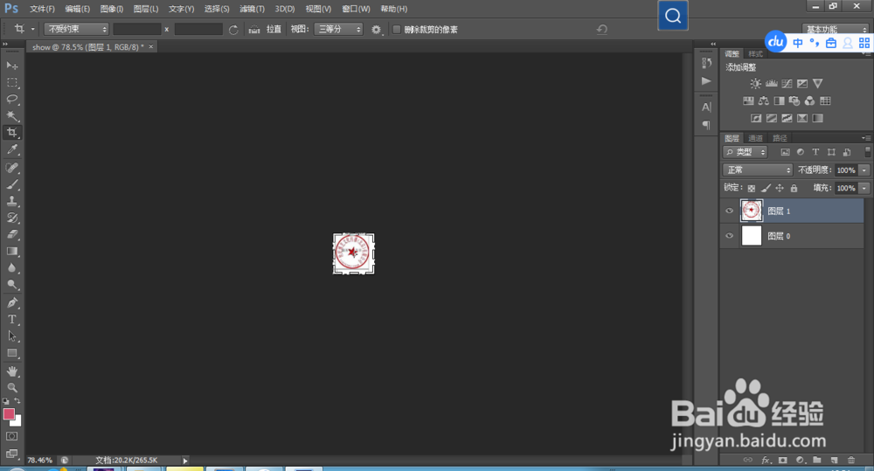Switch to the 路径 tab
The height and width of the screenshot is (471, 874).
780,138
